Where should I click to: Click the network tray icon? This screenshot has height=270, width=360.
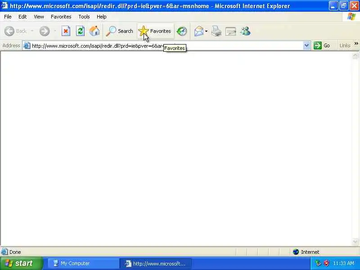[x=318, y=263]
